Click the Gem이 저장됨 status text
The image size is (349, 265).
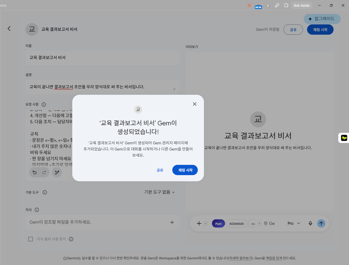[x=267, y=30]
